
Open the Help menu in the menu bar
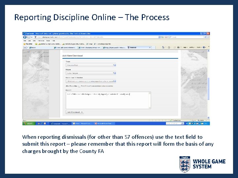pos(53,41)
